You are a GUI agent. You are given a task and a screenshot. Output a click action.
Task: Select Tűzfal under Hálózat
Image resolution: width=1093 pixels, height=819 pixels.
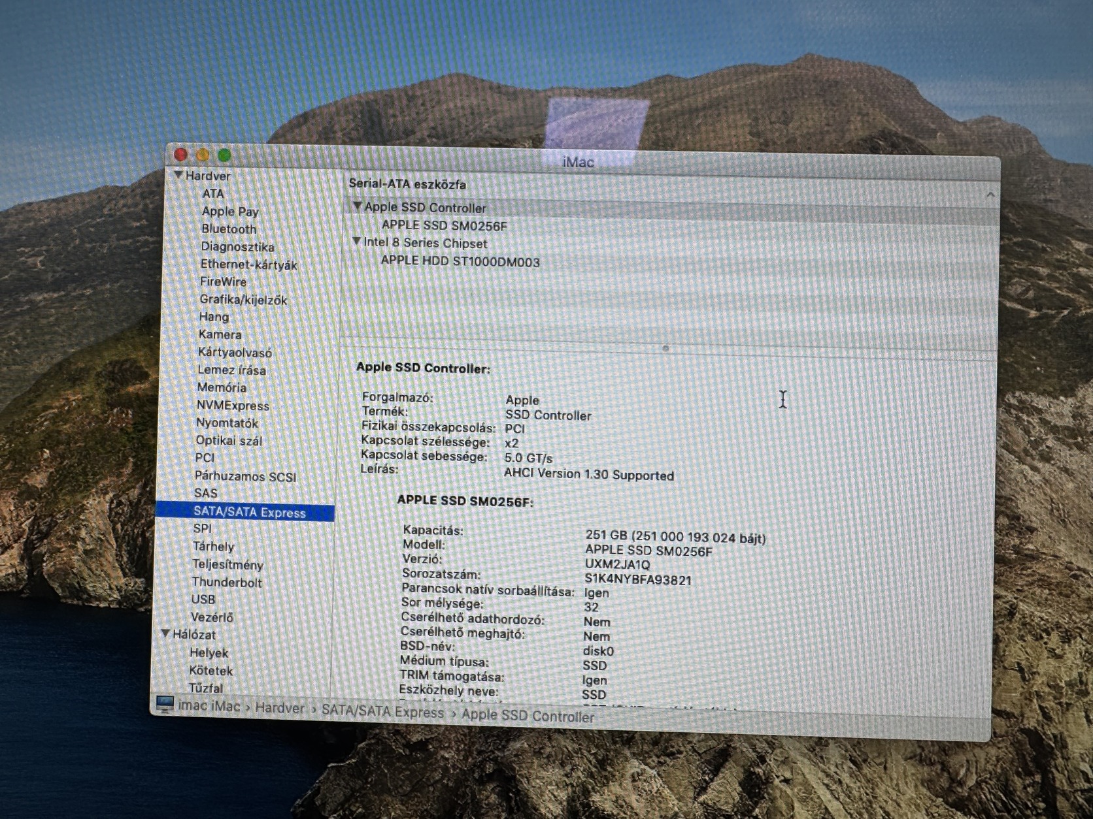pos(206,688)
